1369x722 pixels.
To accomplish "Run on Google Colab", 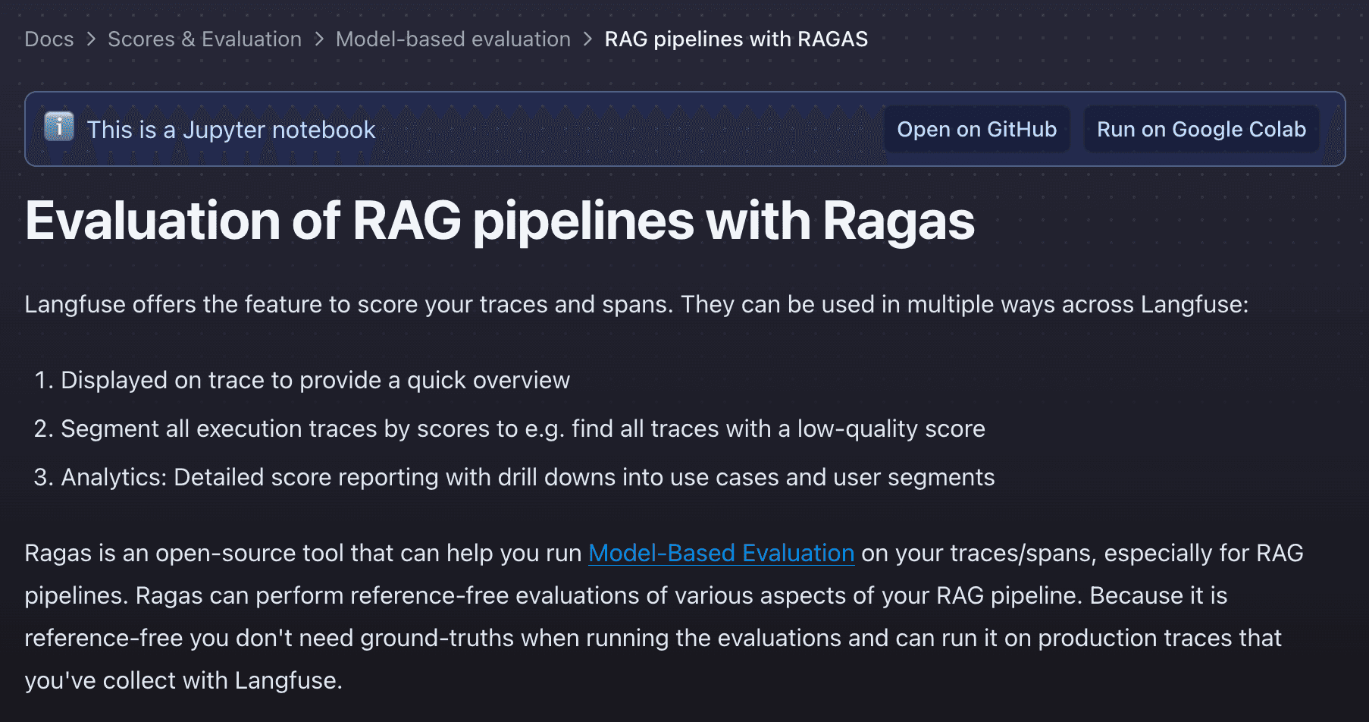I will point(1200,129).
